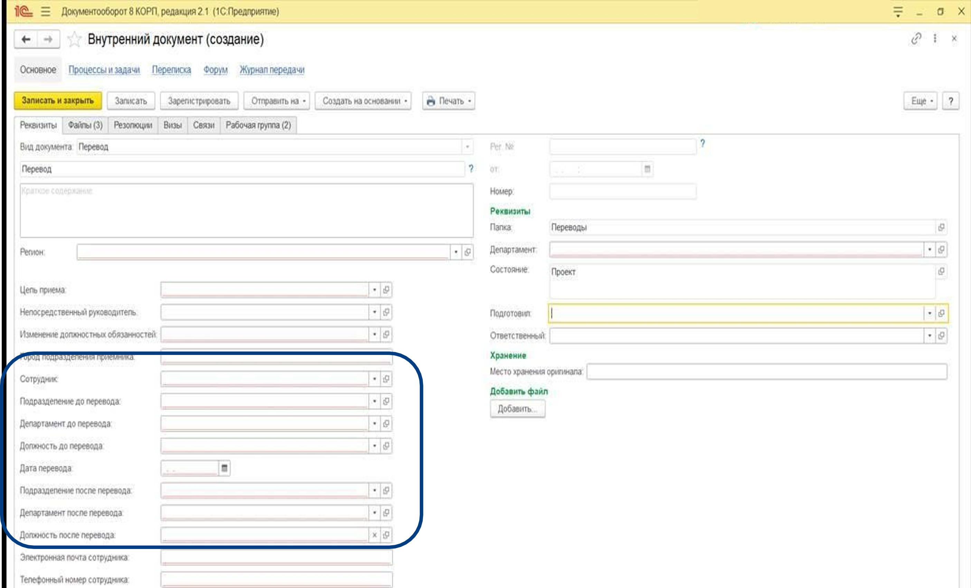Viewport: 971px width, 588px height.
Task: Open the Еще menu button
Action: (920, 101)
